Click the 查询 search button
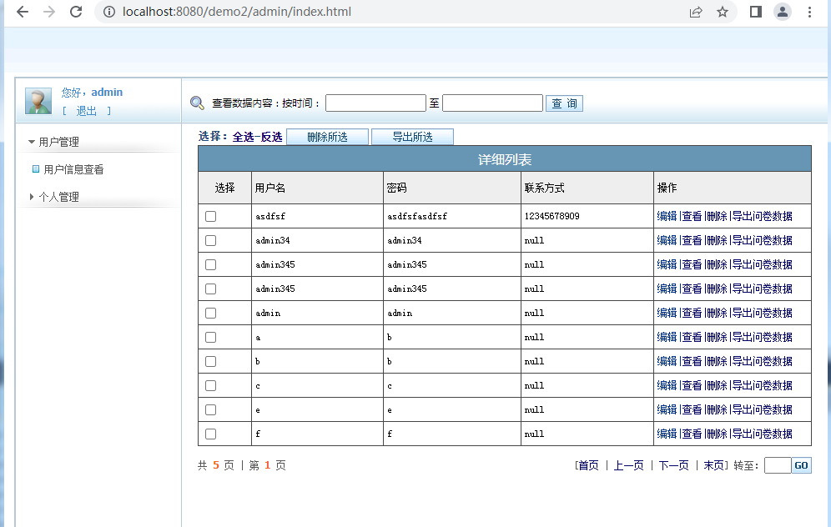 tap(564, 103)
